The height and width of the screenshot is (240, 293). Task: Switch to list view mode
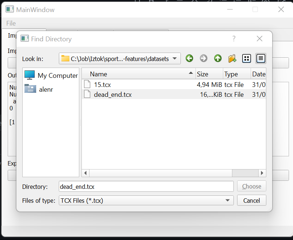point(246,58)
